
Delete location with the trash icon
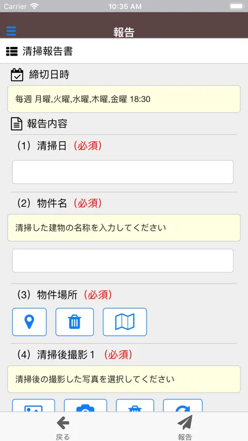[74, 322]
